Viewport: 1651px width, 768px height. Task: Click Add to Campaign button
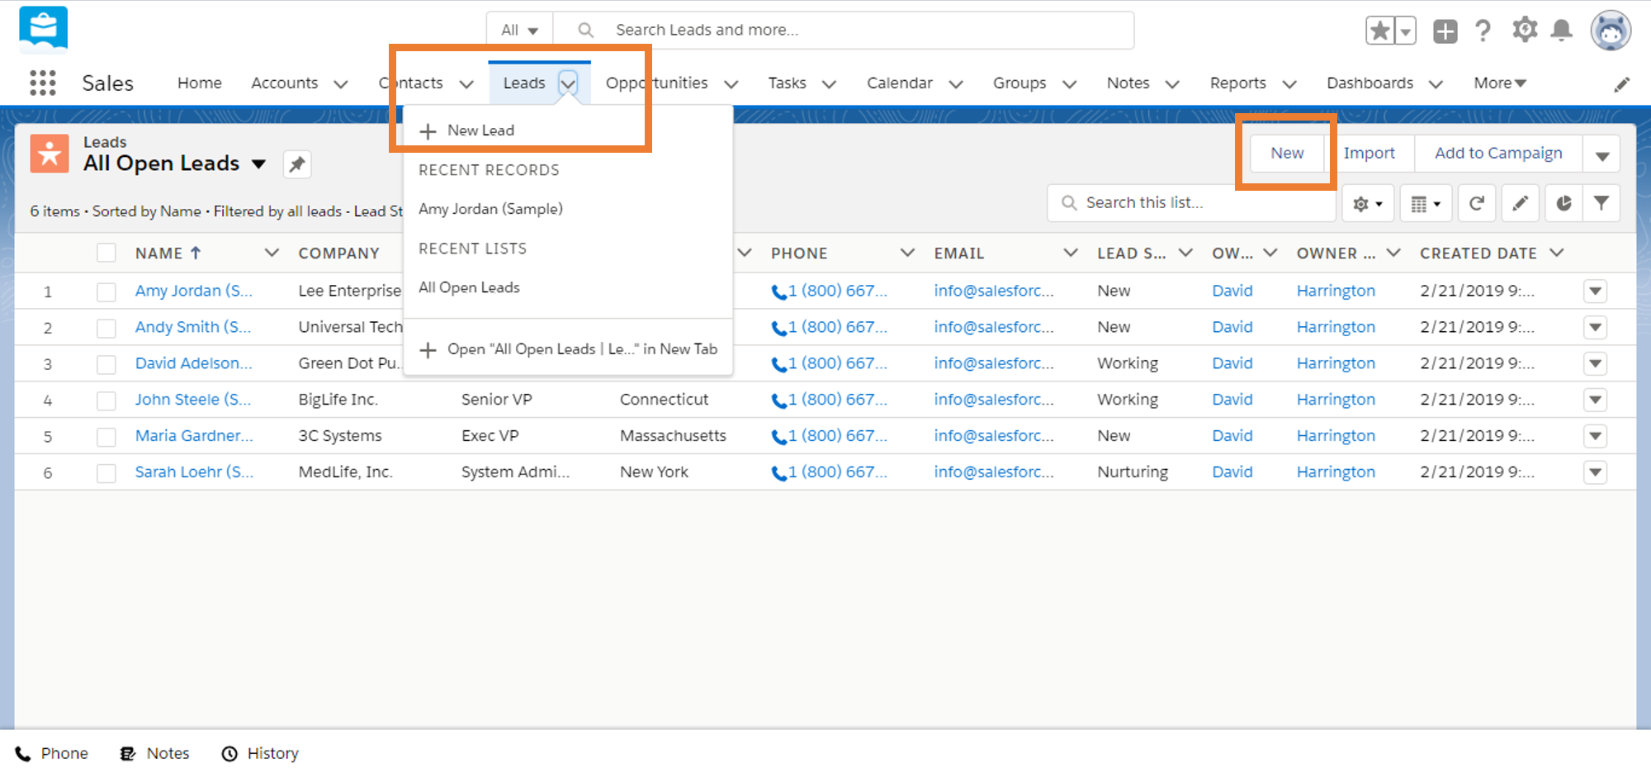1498,154
